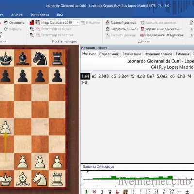Open the Вид ribbon tab
Image resolution: width=194 pixels, height=194 pixels.
point(60,15)
